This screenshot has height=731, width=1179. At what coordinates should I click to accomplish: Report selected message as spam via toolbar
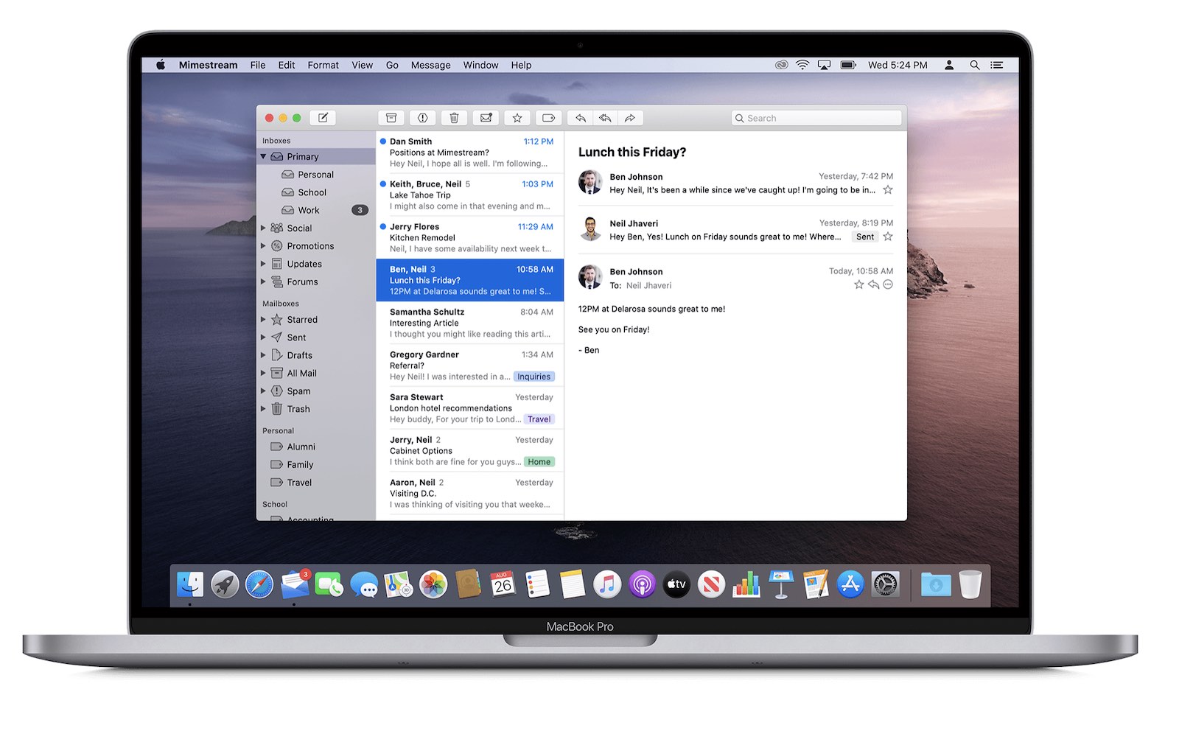423,118
